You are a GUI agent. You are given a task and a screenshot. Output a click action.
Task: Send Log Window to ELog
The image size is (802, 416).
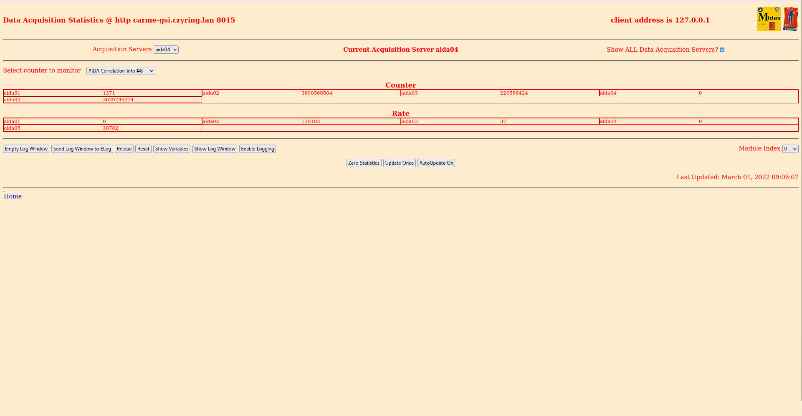point(82,148)
